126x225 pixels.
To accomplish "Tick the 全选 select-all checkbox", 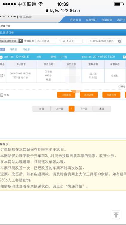I will [x=1, y=95].
